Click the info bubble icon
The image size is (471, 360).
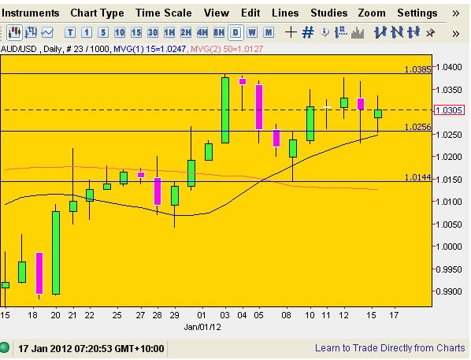click(325, 32)
